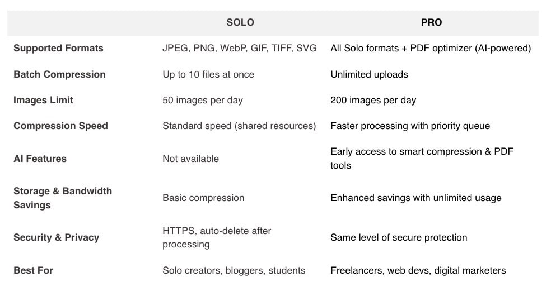Select the Security & Privacy row label
The height and width of the screenshot is (296, 551).
(x=56, y=237)
